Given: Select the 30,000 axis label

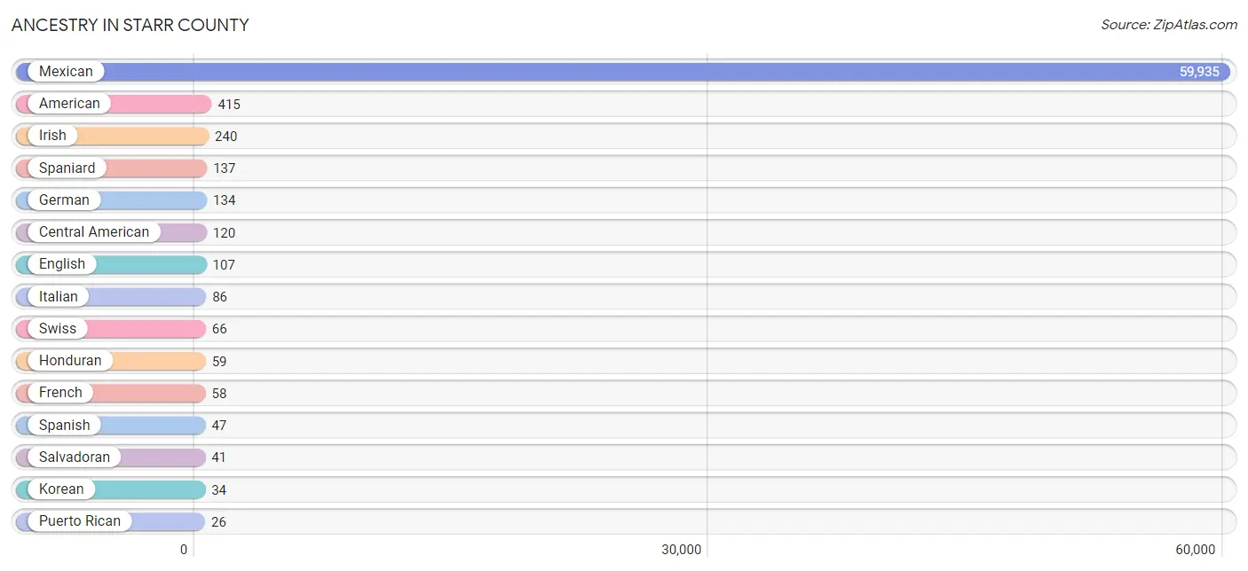Looking at the screenshot, I should tap(682, 550).
